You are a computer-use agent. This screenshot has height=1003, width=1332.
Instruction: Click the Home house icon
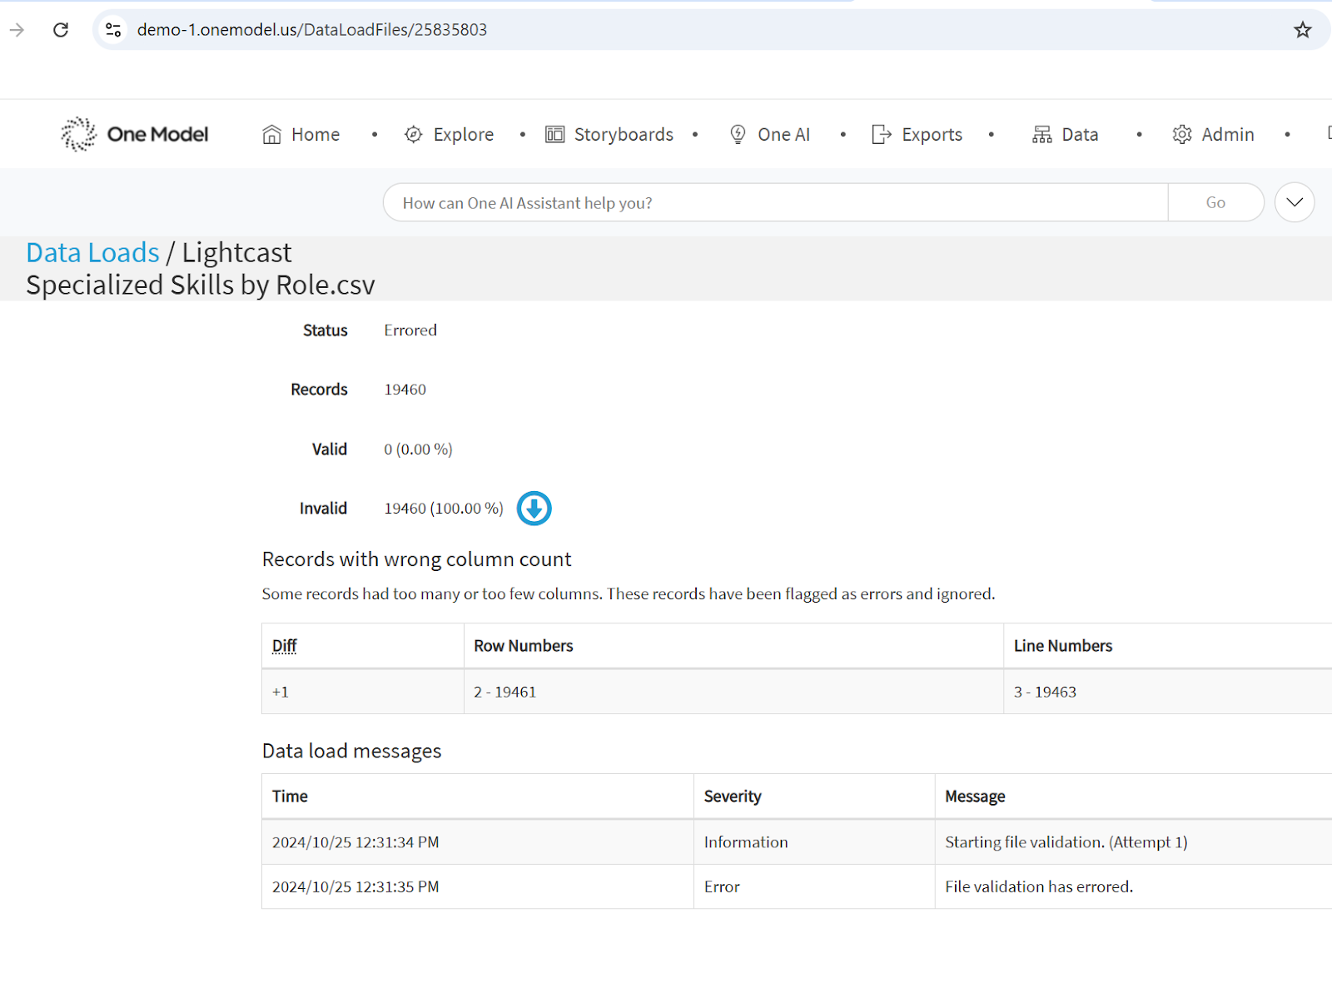pos(271,135)
